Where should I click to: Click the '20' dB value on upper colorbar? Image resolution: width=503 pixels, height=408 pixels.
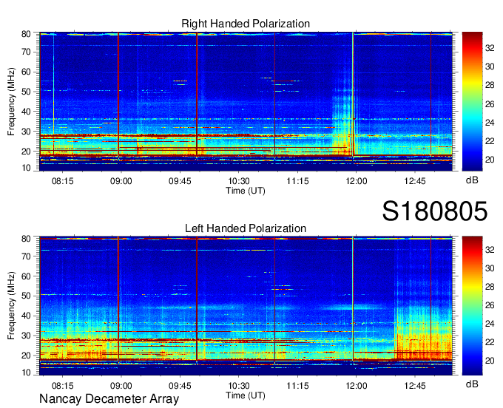click(x=490, y=160)
